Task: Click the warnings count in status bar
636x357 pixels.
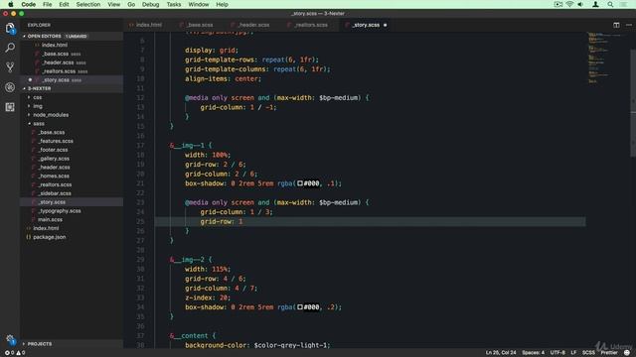Action: coord(21,353)
